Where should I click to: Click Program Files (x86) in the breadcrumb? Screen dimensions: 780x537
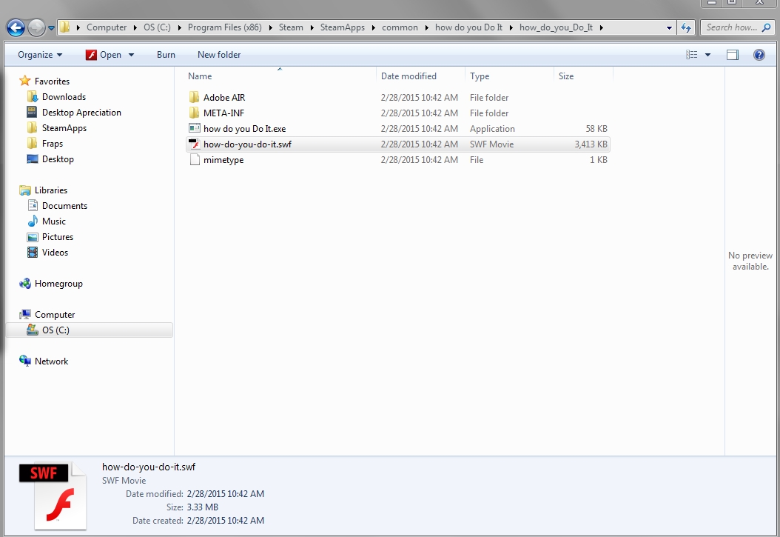[225, 27]
